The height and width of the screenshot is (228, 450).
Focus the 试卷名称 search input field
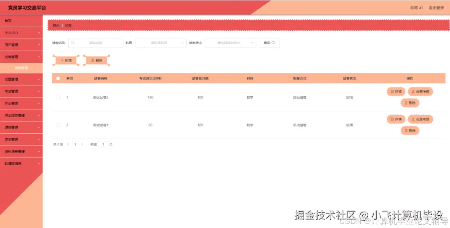click(x=95, y=43)
